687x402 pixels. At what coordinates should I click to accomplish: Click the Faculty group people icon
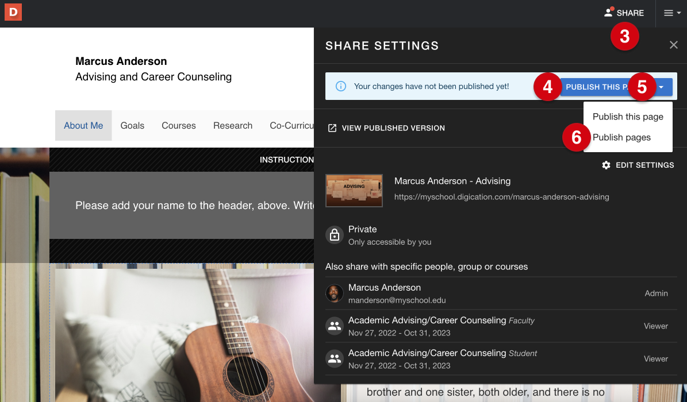click(x=334, y=326)
